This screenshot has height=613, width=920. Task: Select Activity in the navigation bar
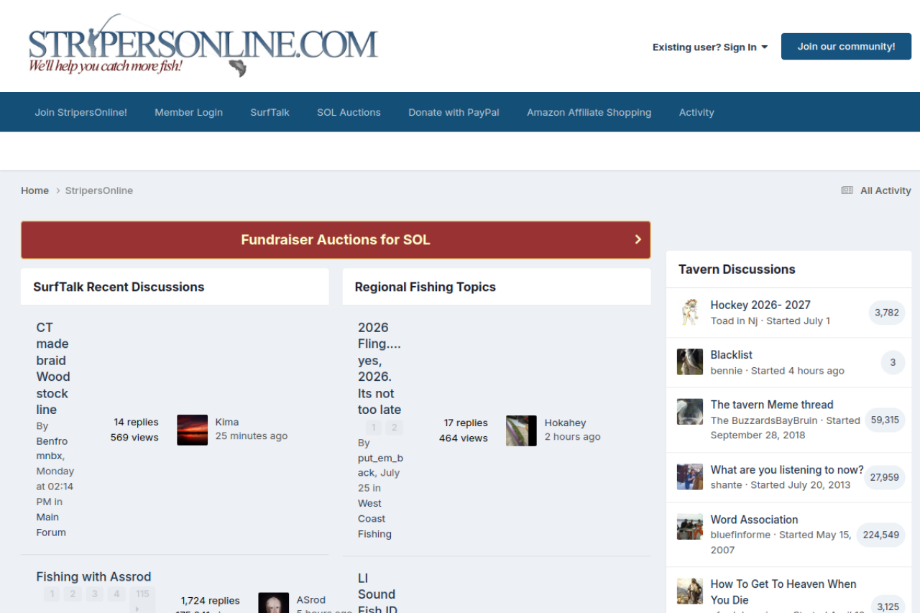pyautogui.click(x=696, y=112)
